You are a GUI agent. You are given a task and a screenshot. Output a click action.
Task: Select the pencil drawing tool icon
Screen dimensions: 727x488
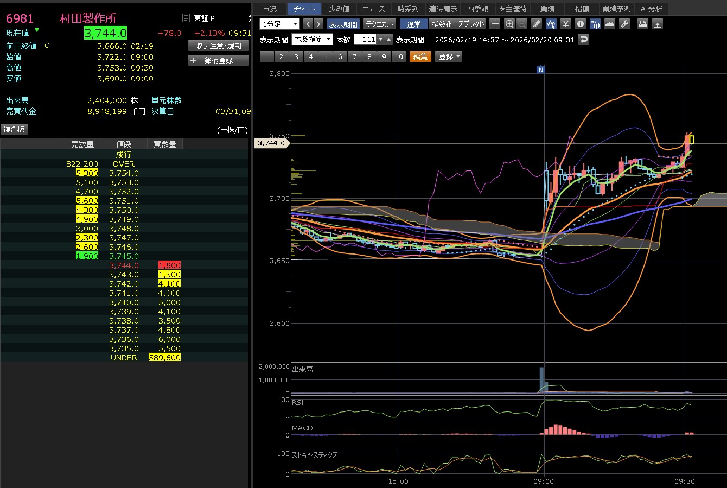point(537,24)
